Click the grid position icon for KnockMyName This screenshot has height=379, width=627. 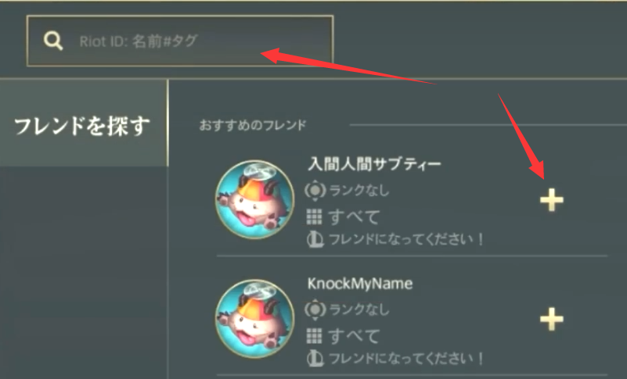315,336
